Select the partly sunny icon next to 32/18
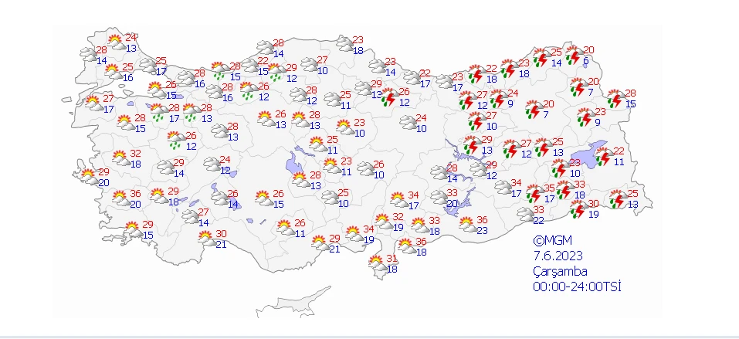The image size is (739, 339). [x=121, y=158]
